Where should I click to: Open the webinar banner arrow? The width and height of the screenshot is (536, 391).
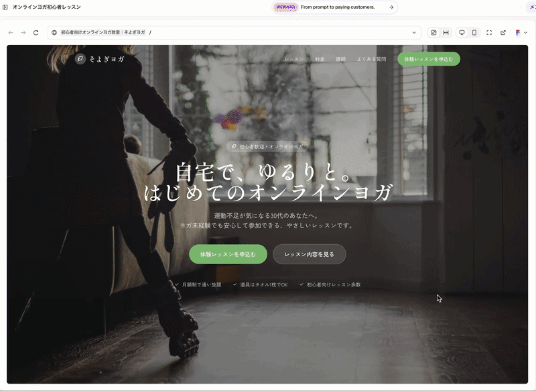[x=391, y=7]
